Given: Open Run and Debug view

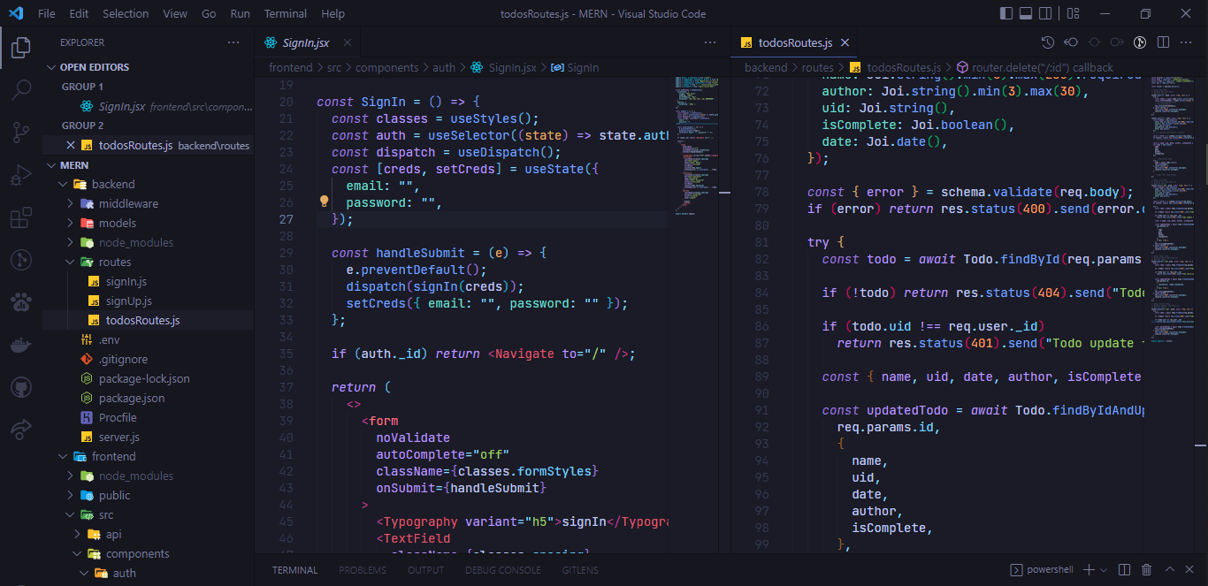Looking at the screenshot, I should (x=21, y=175).
